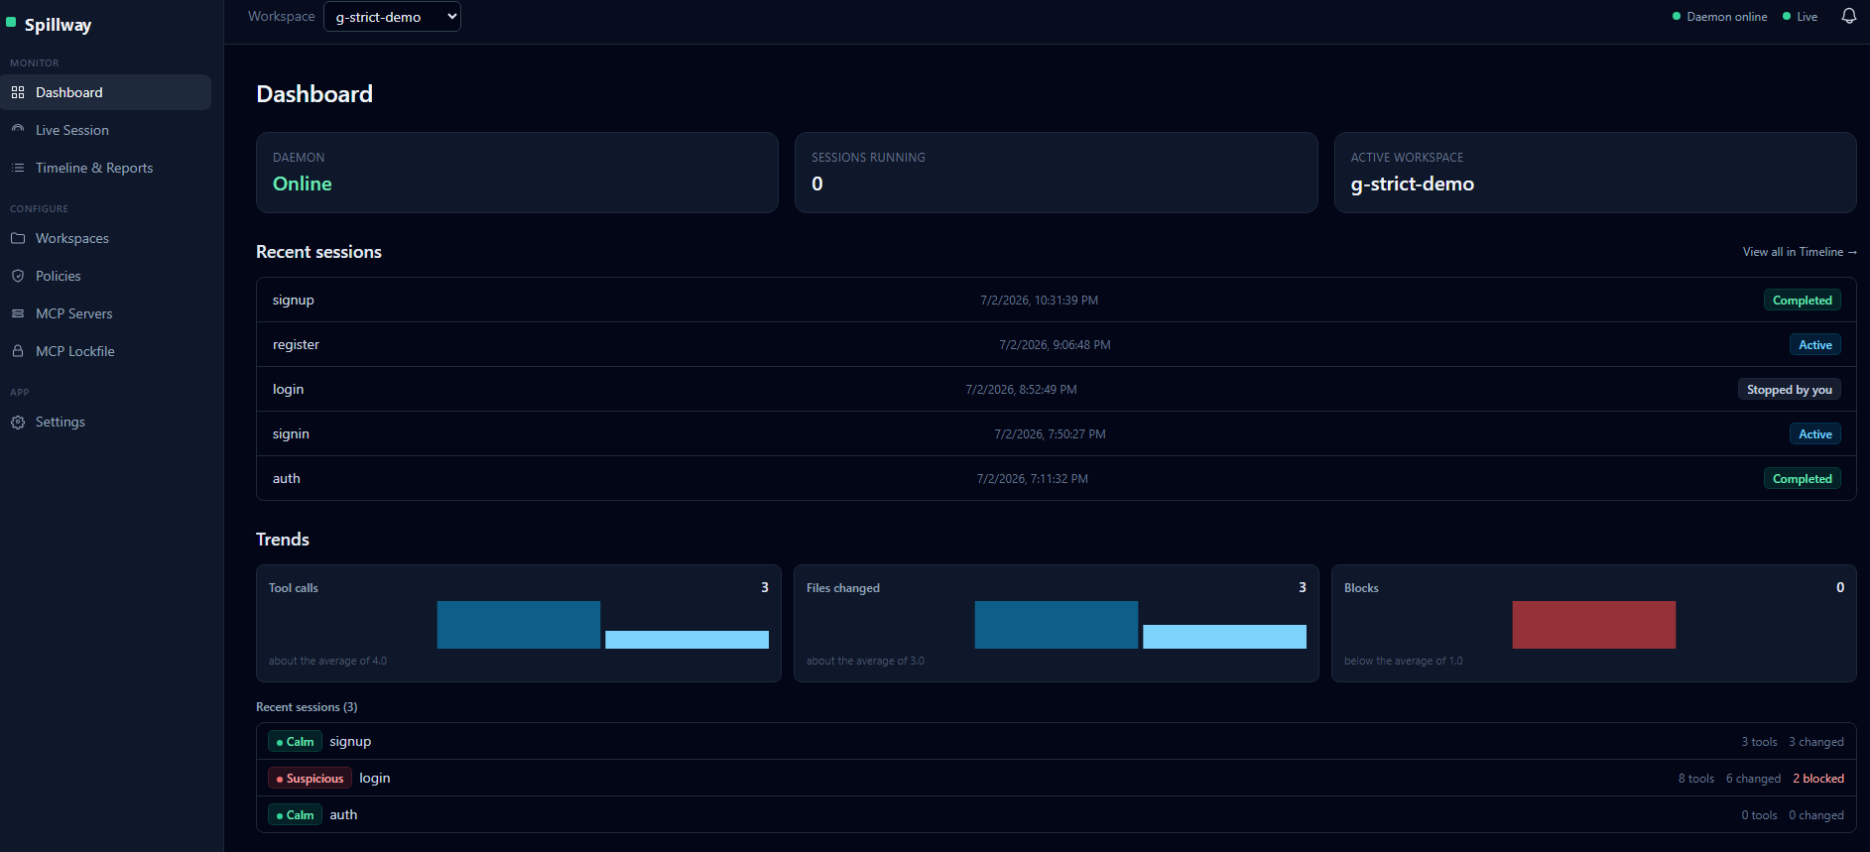Image resolution: width=1870 pixels, height=852 pixels.
Task: Click the Active Workspace g-strict-demo card
Action: 1594,173
